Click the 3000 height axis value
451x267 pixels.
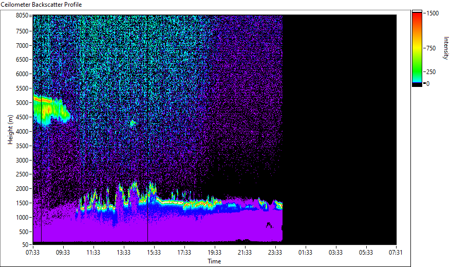point(22,161)
